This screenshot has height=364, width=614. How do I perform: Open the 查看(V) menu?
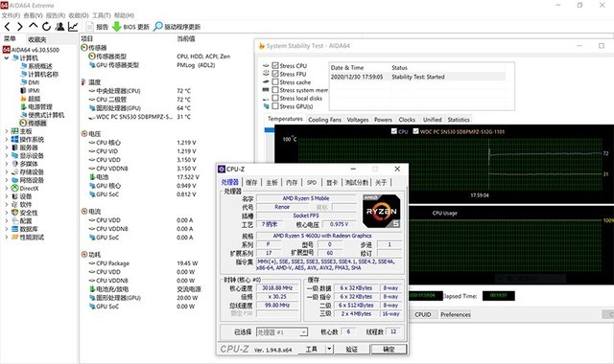33,15
